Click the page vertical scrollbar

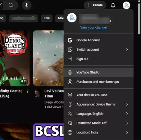tap(139, 19)
